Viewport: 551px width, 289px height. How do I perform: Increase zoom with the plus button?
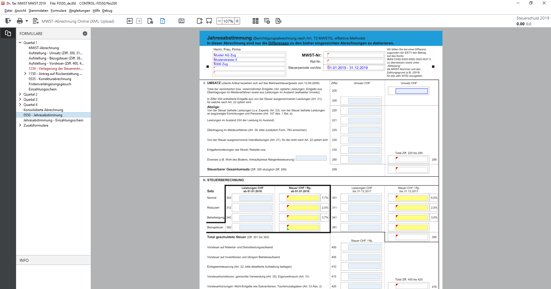pyautogui.click(x=237, y=21)
